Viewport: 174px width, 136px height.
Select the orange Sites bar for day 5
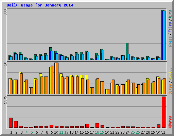point(32,91)
